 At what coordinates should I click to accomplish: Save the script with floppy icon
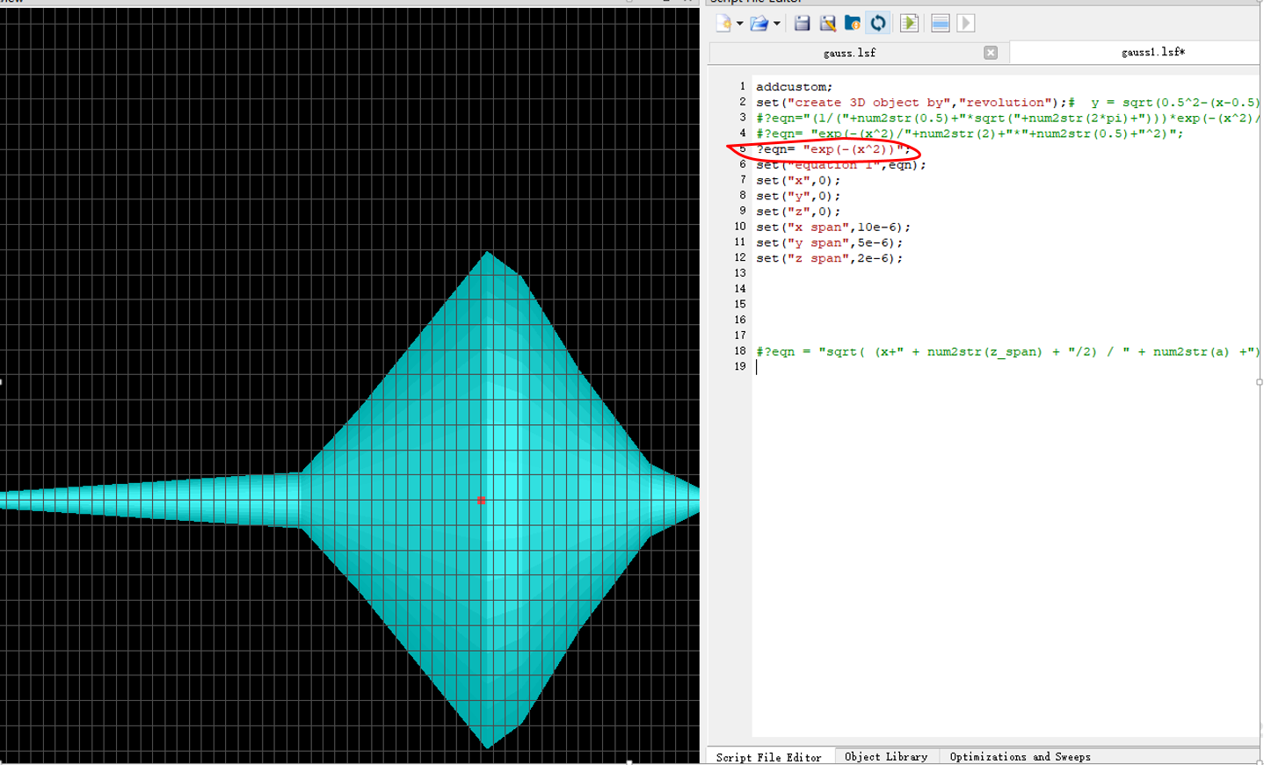pyautogui.click(x=802, y=24)
